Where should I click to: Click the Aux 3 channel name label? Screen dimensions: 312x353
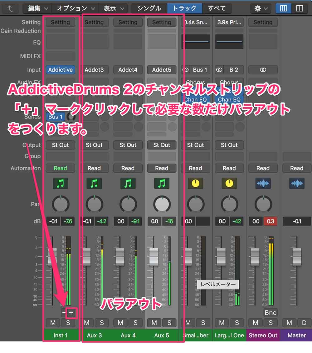pyautogui.click(x=94, y=335)
